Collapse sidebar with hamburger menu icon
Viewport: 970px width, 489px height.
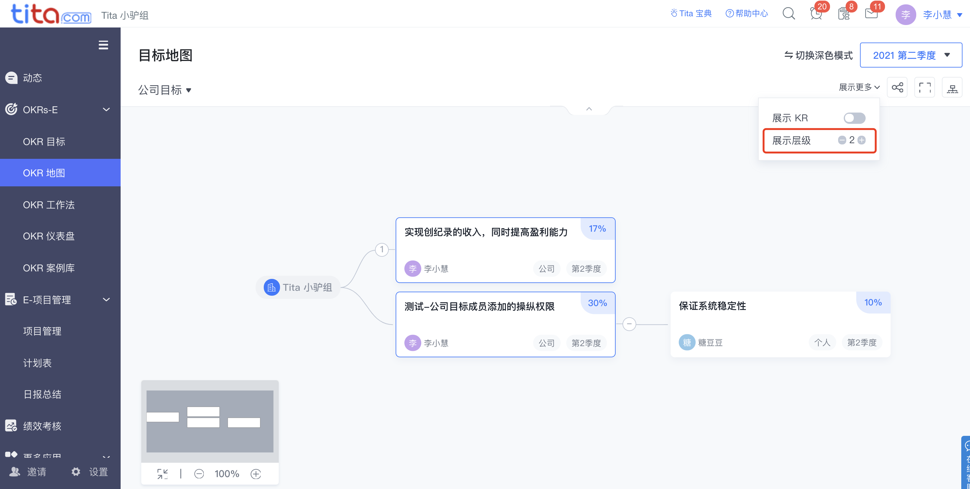click(x=103, y=45)
